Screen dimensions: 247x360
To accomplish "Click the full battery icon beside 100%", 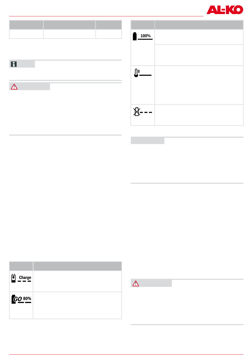I will [135, 36].
